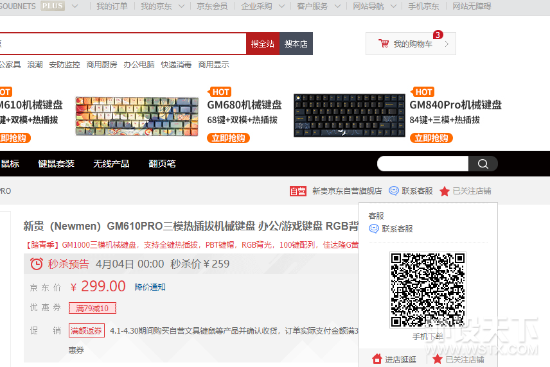This screenshot has height=367, width=550.
Task: Expand the 企业采购 dropdown
Action: 281,6
